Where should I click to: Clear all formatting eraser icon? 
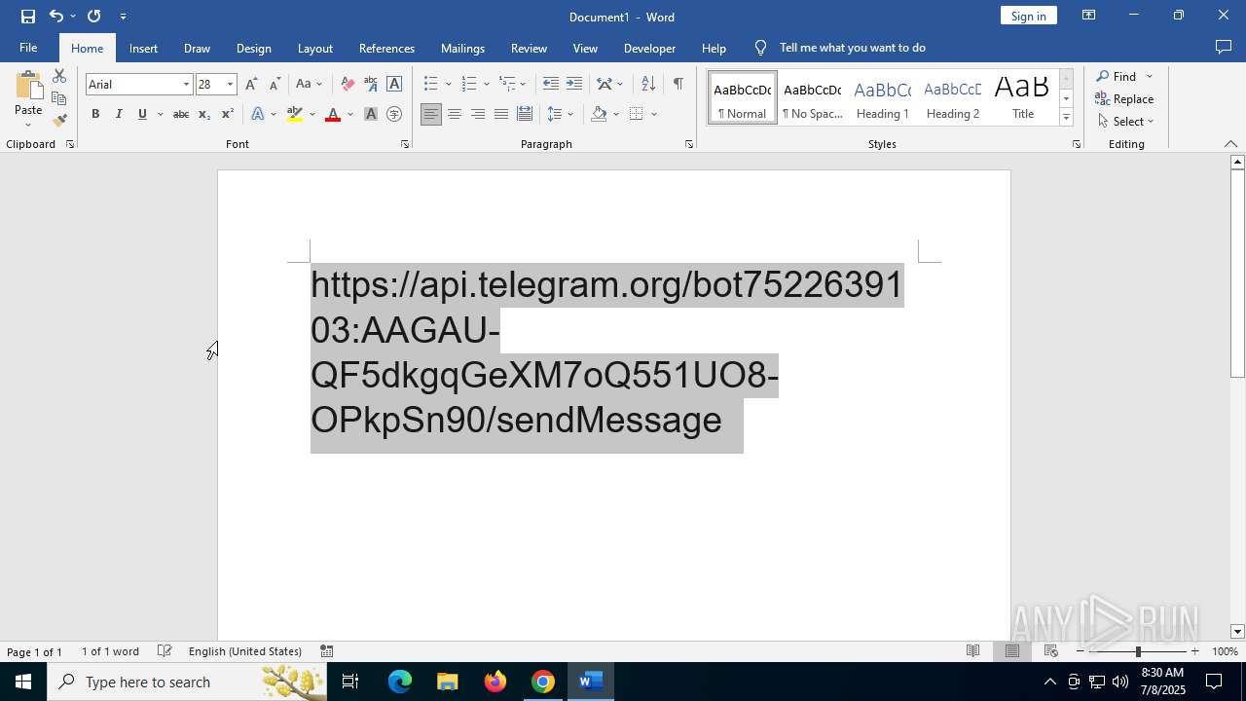click(348, 85)
